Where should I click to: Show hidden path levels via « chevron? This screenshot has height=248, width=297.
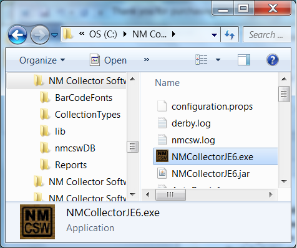82,34
